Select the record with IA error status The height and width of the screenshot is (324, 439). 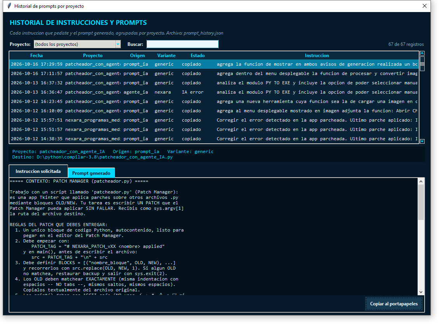(x=214, y=92)
